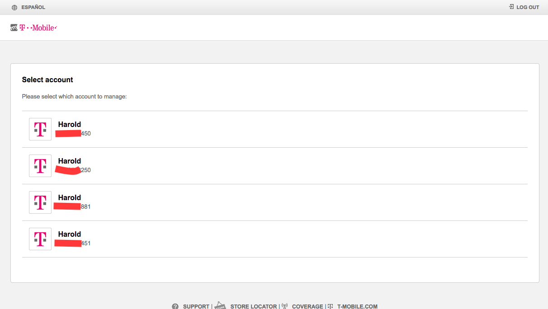This screenshot has width=548, height=309.
Task: Click the log out door icon
Action: (x=511, y=7)
